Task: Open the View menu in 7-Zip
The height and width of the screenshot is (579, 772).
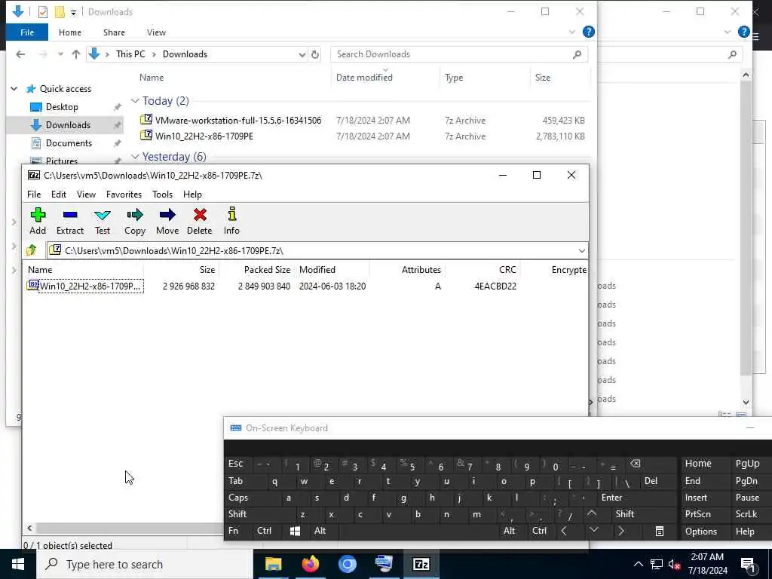Action: point(86,195)
